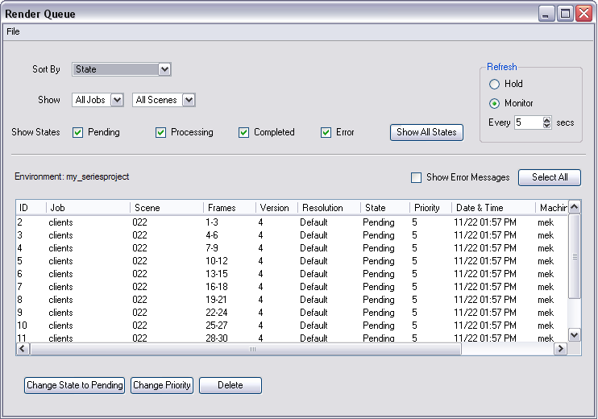Image resolution: width=598 pixels, height=419 pixels.
Task: Toggle the Processing state checkbox
Action: (161, 132)
